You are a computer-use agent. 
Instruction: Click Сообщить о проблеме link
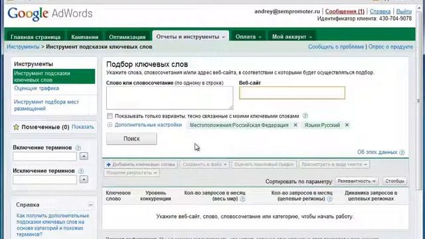tap(336, 46)
